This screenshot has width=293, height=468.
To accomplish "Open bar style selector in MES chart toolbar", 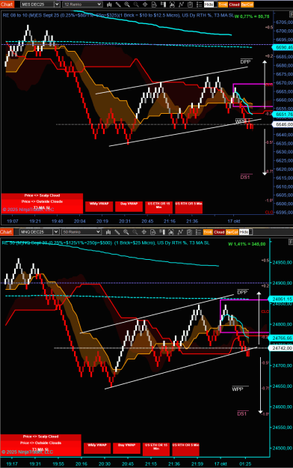I will (x=109, y=4).
